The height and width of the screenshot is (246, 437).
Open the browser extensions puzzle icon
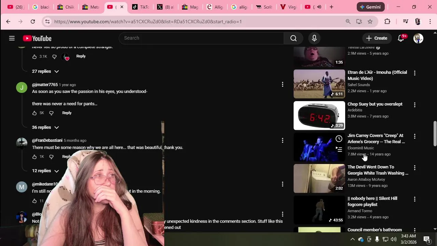pyautogui.click(x=387, y=22)
